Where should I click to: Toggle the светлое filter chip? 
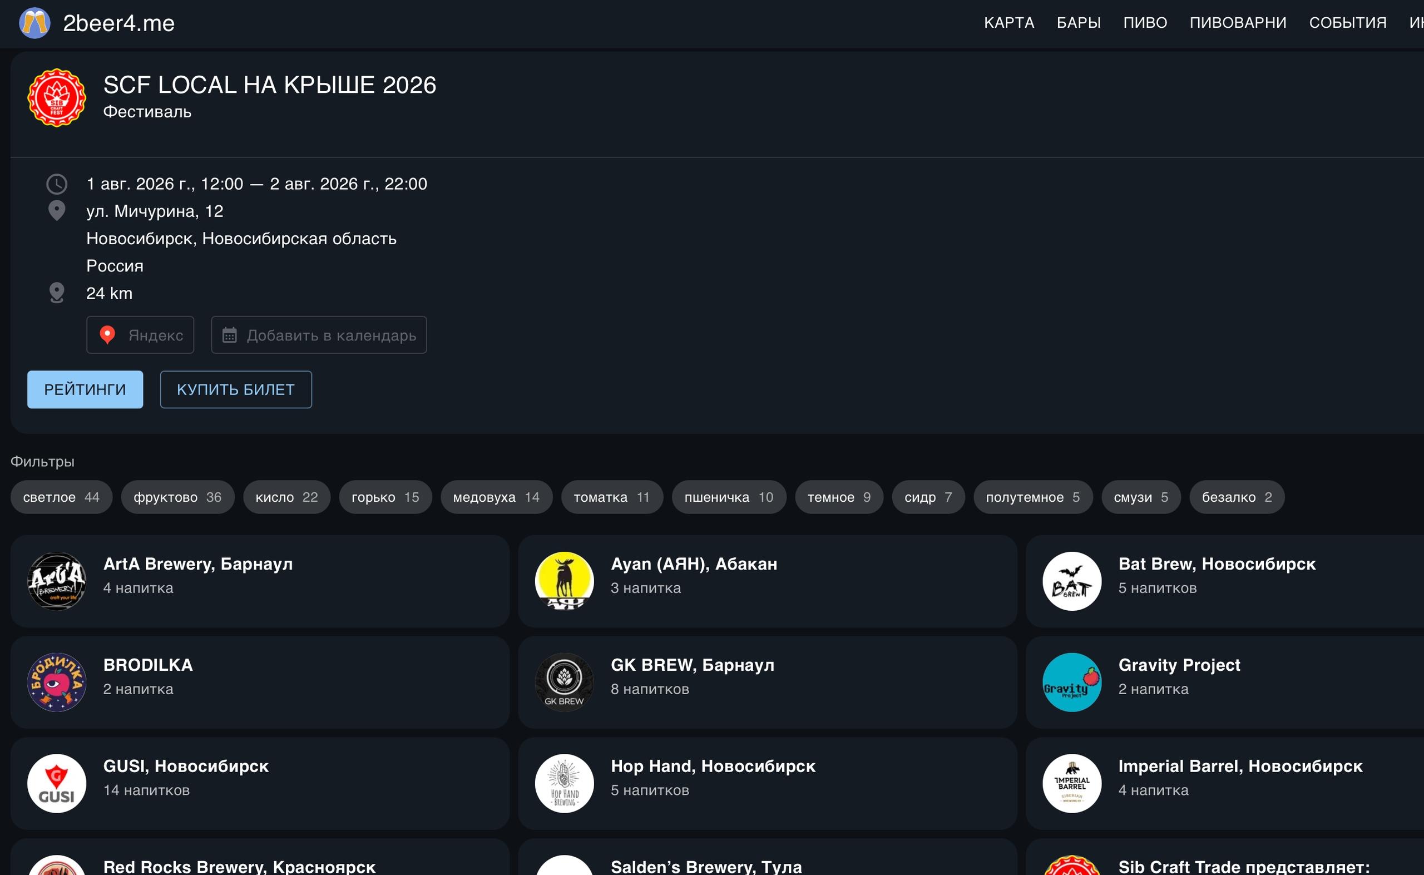point(61,497)
